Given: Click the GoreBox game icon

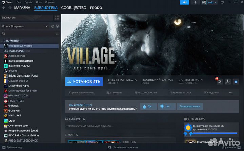Looking at the screenshot, I should click(6, 106).
